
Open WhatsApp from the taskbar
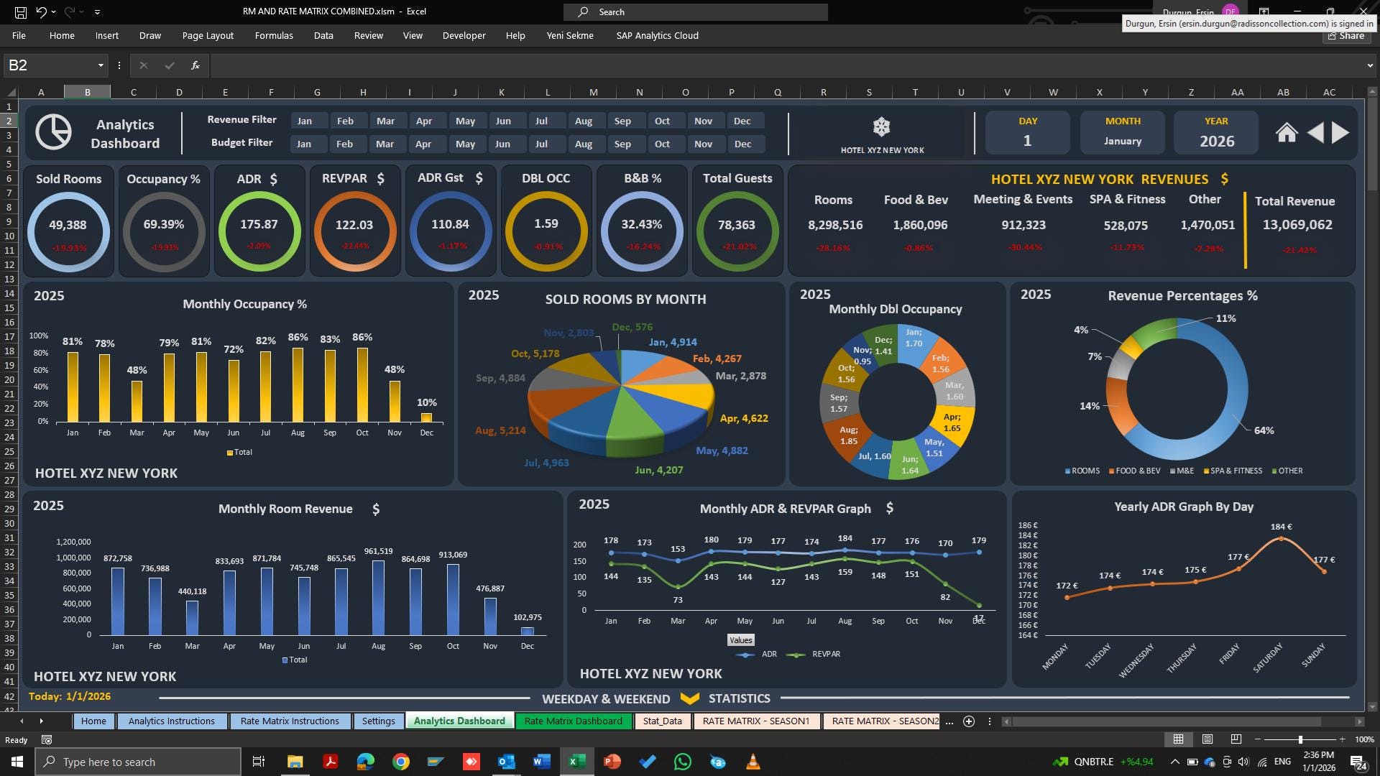(683, 762)
